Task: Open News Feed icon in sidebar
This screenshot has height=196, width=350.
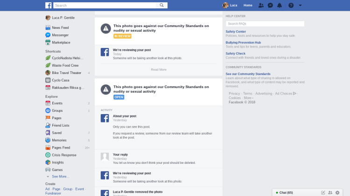Action: (48, 27)
